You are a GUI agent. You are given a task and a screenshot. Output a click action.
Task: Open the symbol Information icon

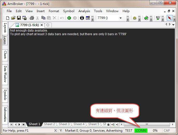[82, 18]
